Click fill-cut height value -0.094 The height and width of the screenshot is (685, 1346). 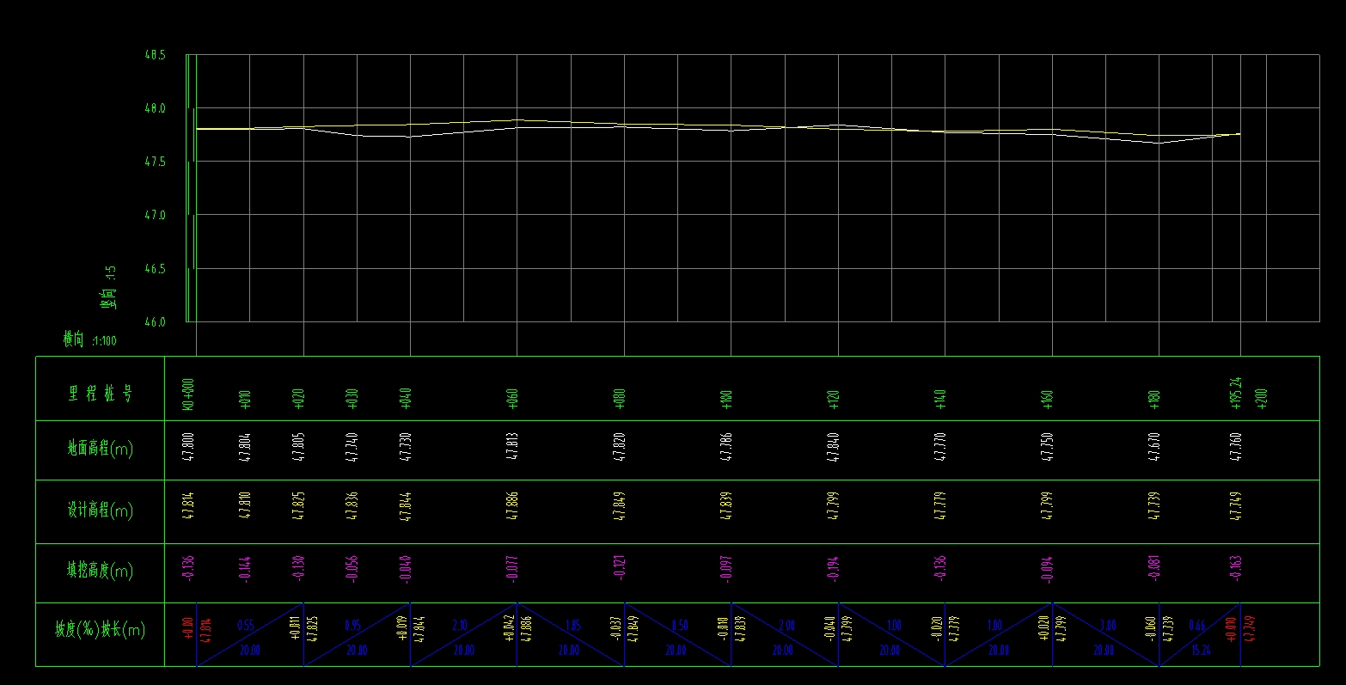1047,569
